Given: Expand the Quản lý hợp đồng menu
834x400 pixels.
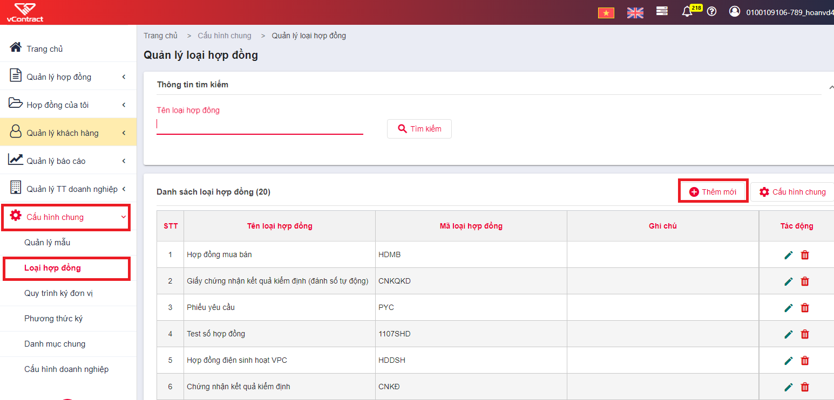Looking at the screenshot, I should tap(68, 77).
